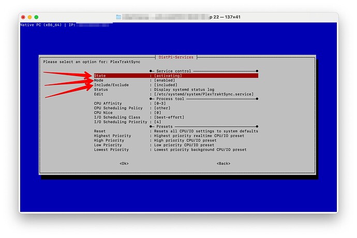Viewport: 357px width, 238px height.
Task: Click the 'Process tool' section header
Action: [170, 99]
